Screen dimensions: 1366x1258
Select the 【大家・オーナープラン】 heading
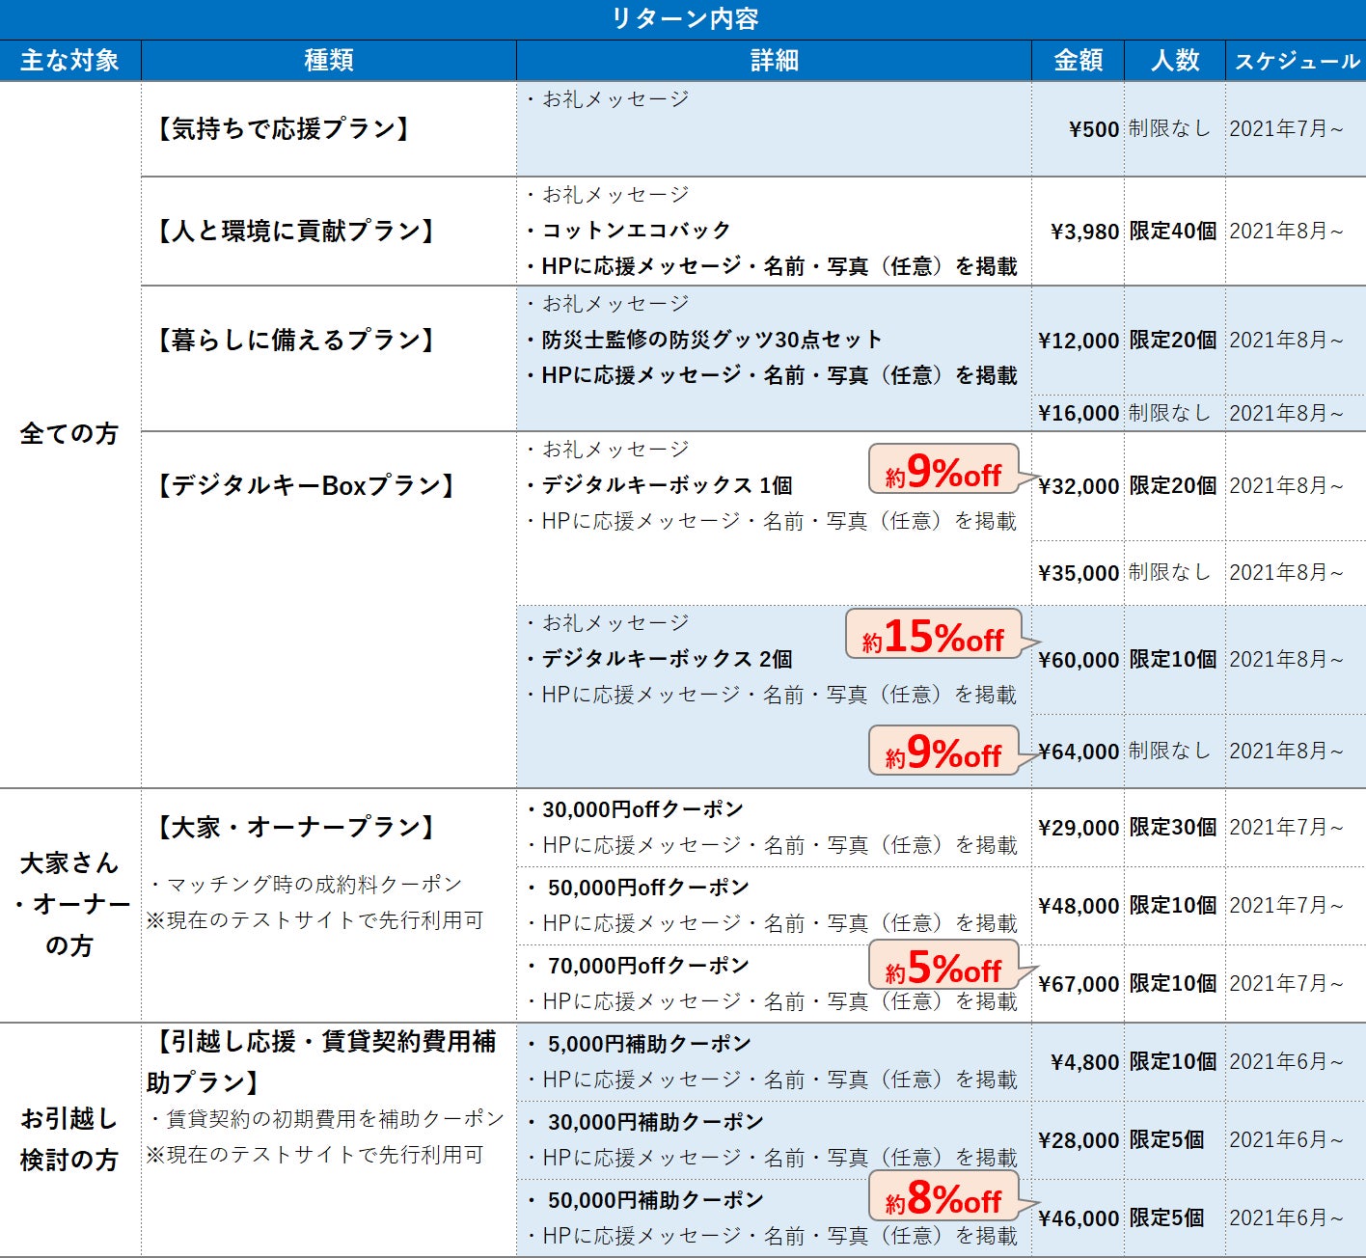coord(295,827)
